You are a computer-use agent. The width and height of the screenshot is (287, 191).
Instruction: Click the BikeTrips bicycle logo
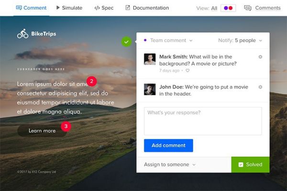(x=22, y=34)
